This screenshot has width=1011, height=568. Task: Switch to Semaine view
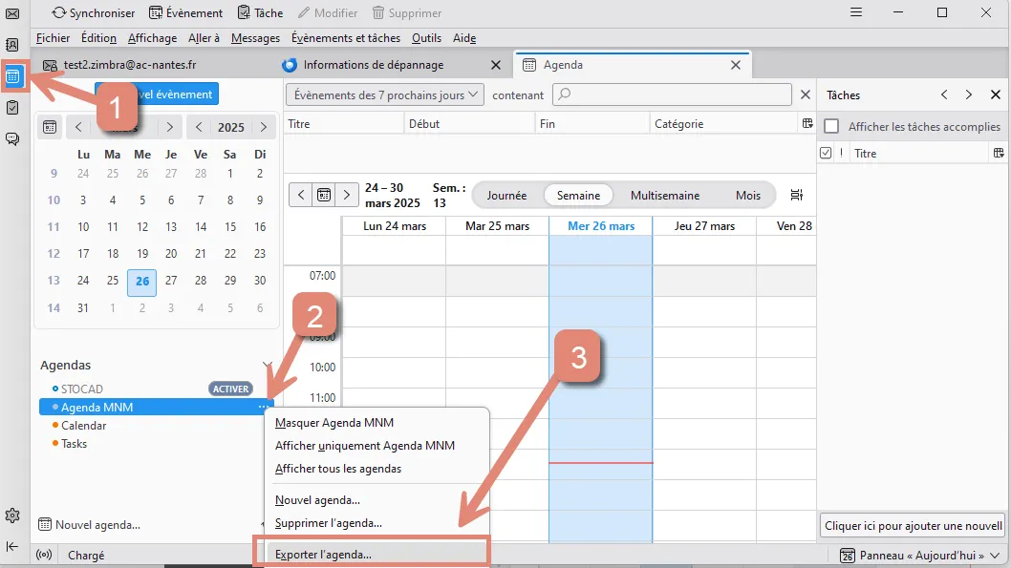tap(578, 195)
